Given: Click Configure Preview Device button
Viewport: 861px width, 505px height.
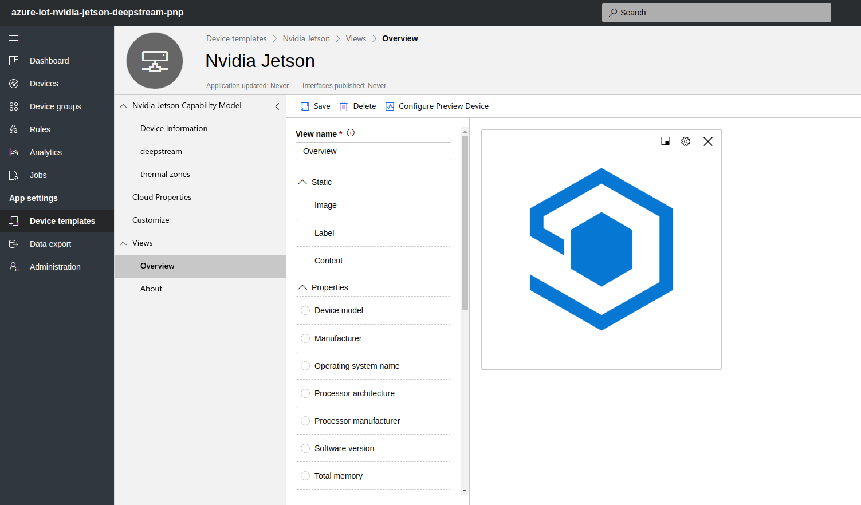Looking at the screenshot, I should pyautogui.click(x=437, y=106).
